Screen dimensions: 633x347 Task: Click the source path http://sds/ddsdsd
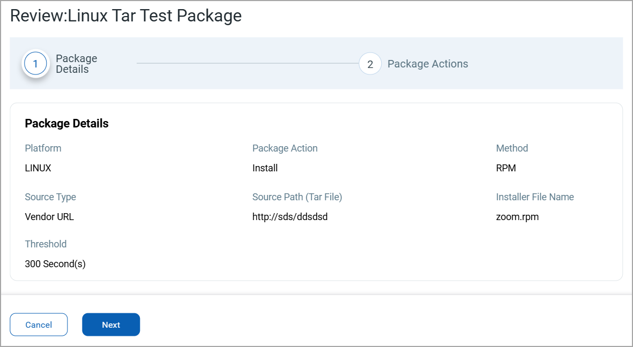[x=289, y=217]
